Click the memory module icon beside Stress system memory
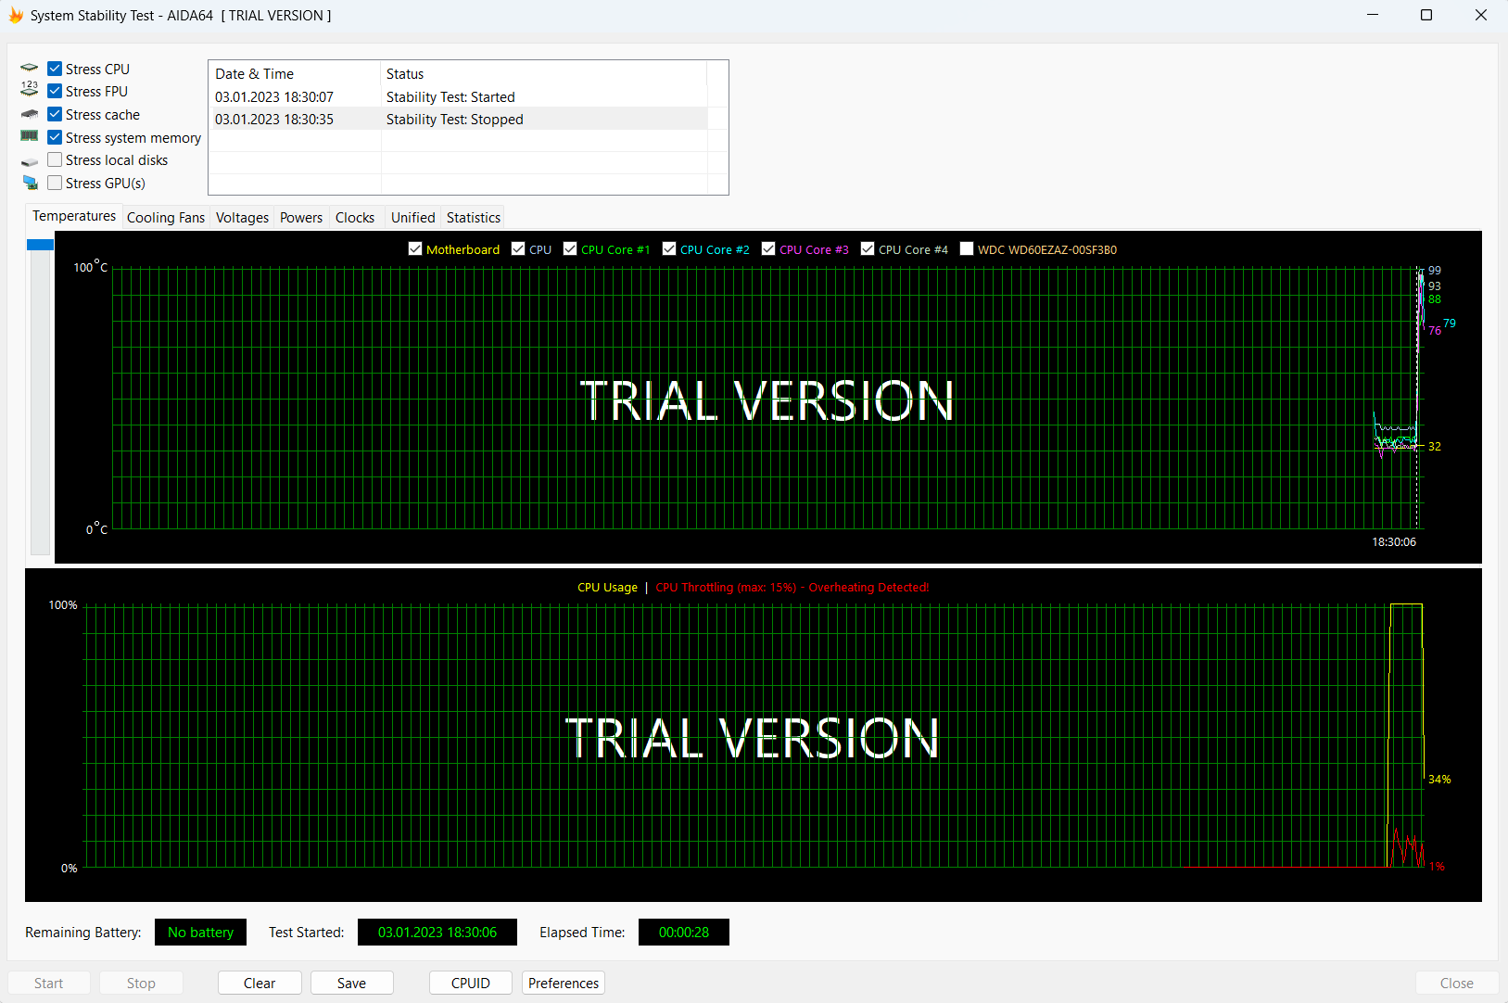This screenshot has width=1508, height=1003. 30,136
